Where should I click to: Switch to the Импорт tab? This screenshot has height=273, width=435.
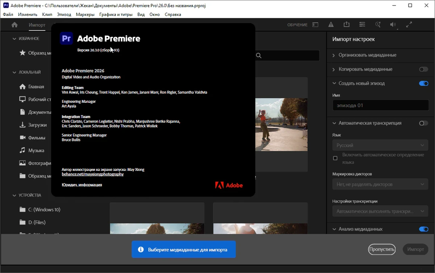point(37,25)
